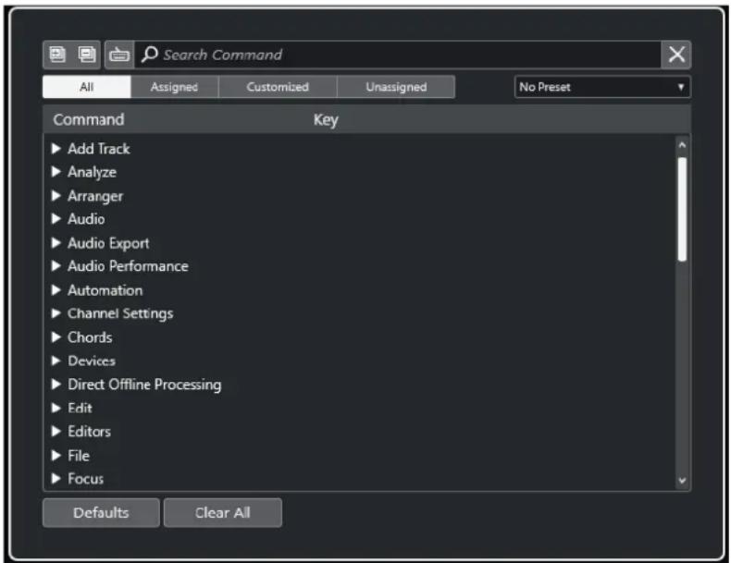Expand the Analyze category

56,172
